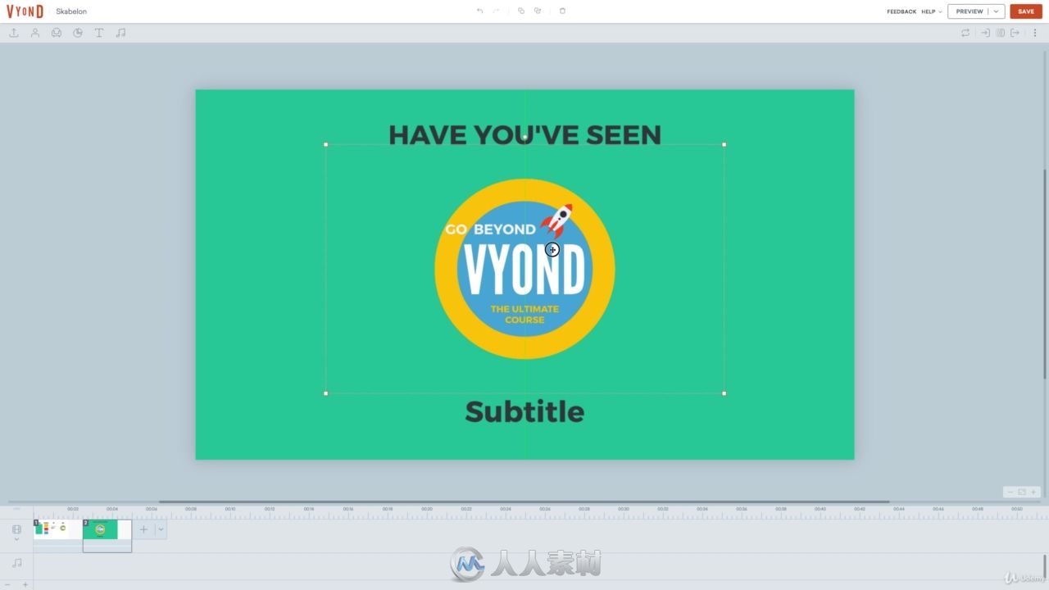
Task: Click the Undo arrow
Action: [480, 11]
